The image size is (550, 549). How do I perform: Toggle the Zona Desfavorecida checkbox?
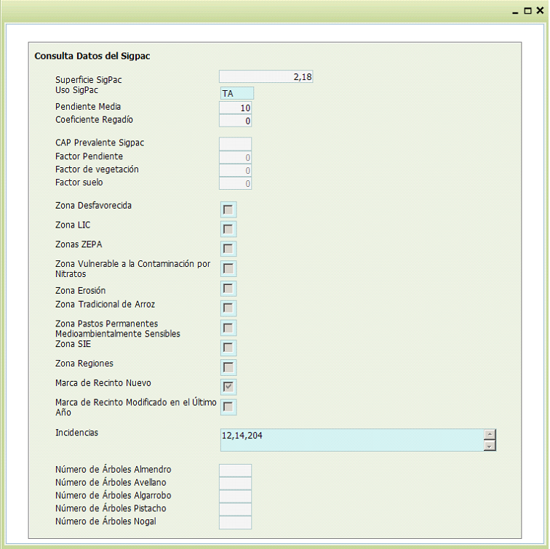pyautogui.click(x=228, y=209)
